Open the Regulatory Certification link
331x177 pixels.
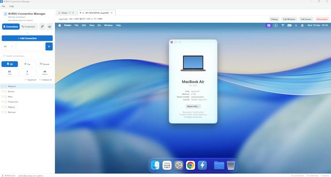[x=193, y=112]
